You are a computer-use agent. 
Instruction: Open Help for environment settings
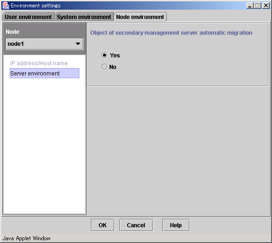(176, 225)
